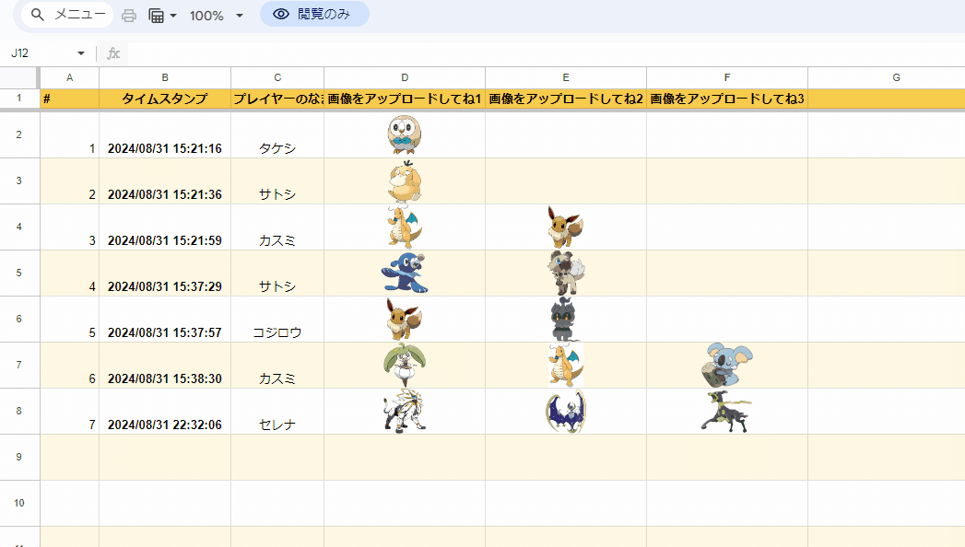Viewport: 965px width, 547px height.
Task: Click timestamp 2024/08/31 22:32:06
Action: [165, 425]
